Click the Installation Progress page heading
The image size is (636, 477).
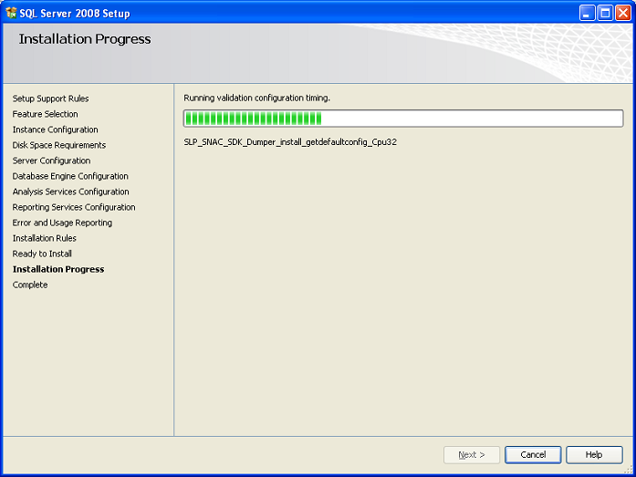85,39
